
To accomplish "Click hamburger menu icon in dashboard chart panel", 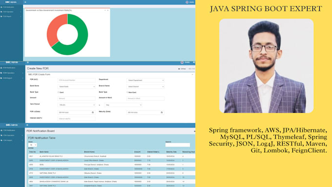I will coord(25,2).
